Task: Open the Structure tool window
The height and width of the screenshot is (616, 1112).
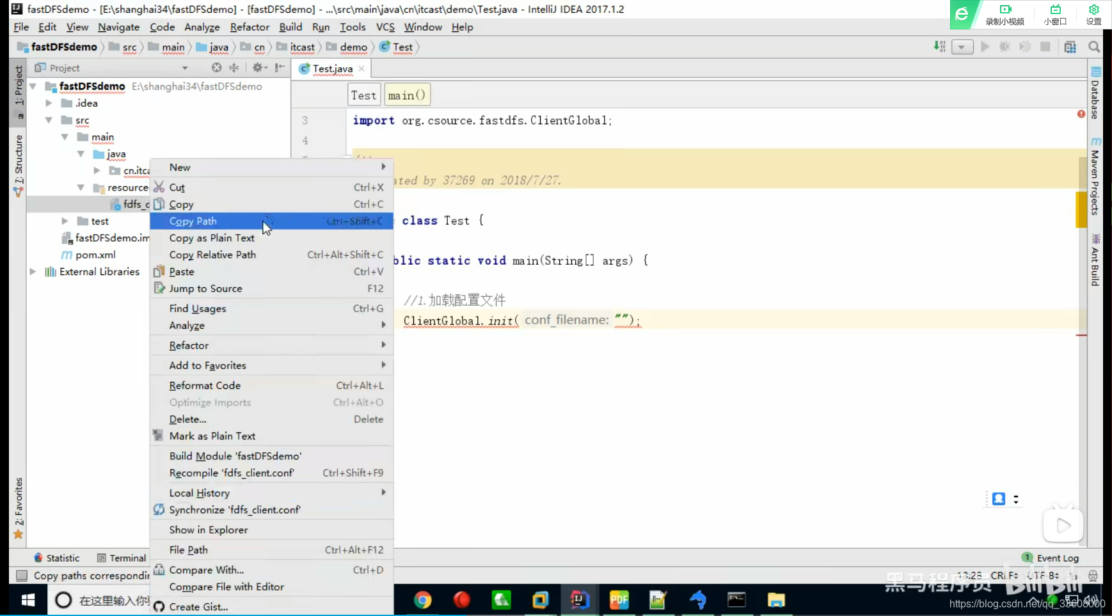Action: pos(19,166)
